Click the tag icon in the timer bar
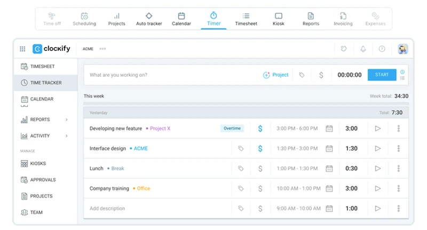The image size is (427, 230). pos(302,75)
